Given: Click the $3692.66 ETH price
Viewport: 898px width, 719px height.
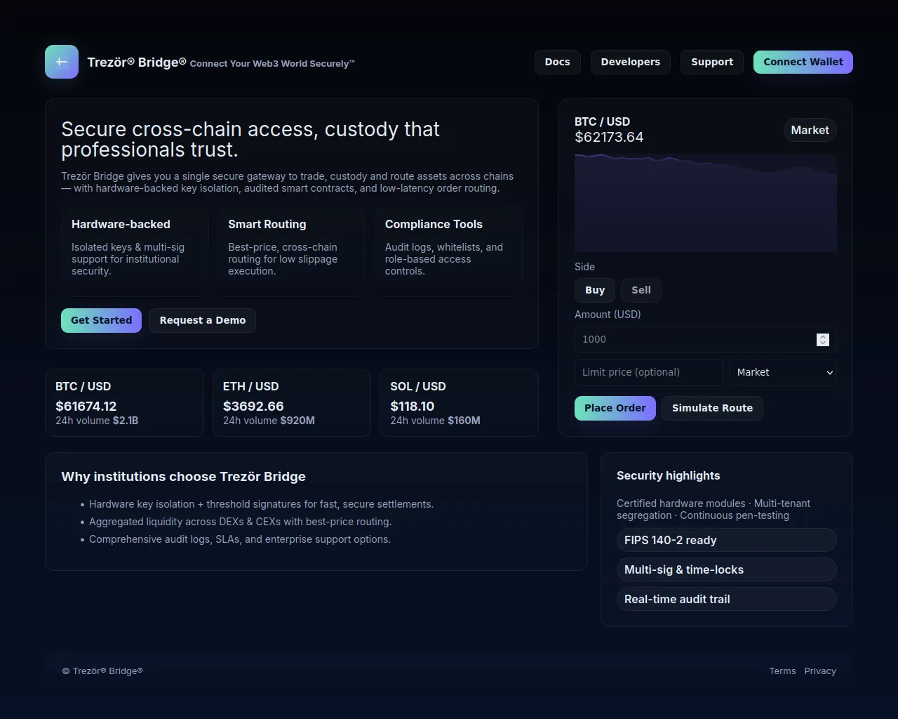Looking at the screenshot, I should pos(253,406).
